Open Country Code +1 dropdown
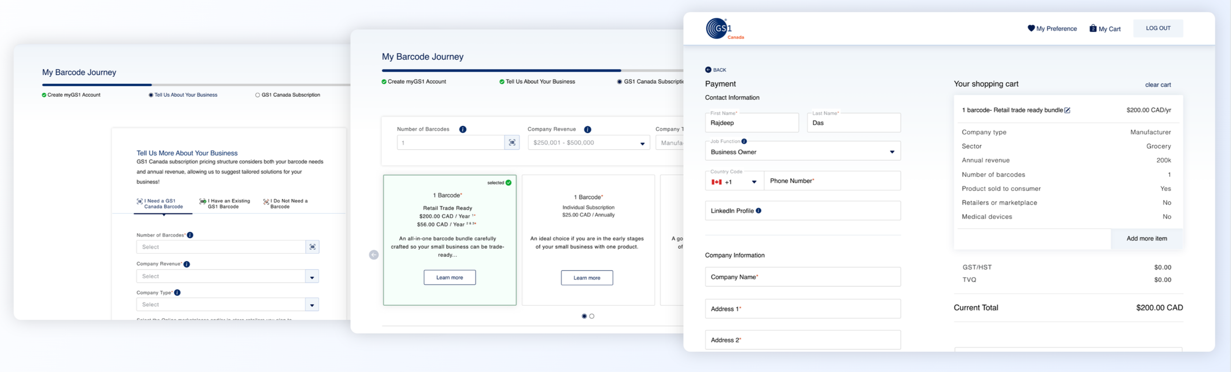Image resolution: width=1231 pixels, height=372 pixels. (x=735, y=181)
